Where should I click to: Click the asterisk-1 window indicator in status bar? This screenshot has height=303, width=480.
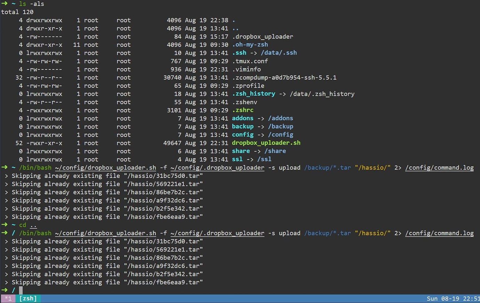pyautogui.click(x=8, y=298)
